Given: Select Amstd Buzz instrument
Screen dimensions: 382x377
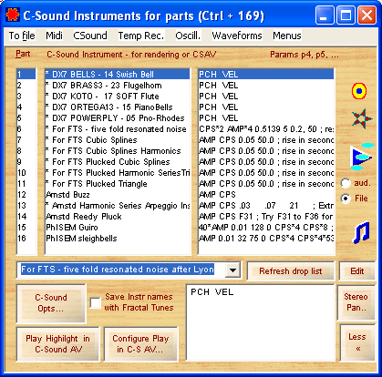Looking at the screenshot, I should click(x=118, y=195).
